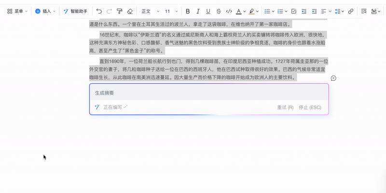This screenshot has width=386, height=193.
Task: Insert a checkbox task list
Action: pos(294,11)
